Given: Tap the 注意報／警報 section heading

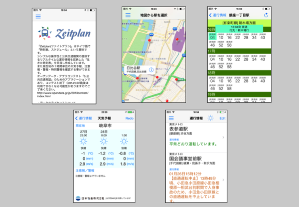Looking at the screenshot, I should (85, 171).
